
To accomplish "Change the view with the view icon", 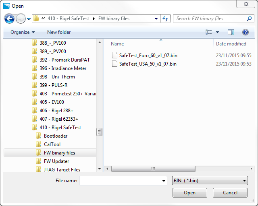I will point(209,32).
